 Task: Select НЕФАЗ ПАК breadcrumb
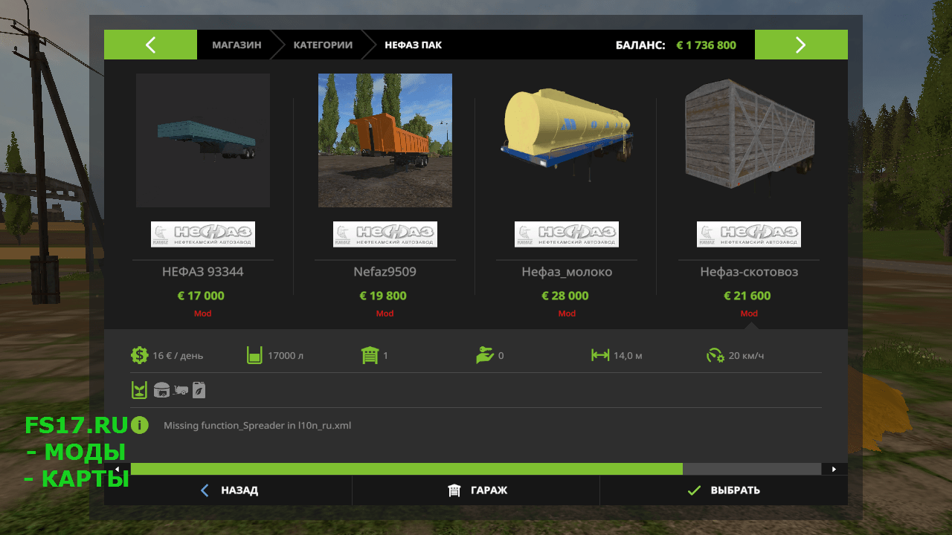coord(413,45)
